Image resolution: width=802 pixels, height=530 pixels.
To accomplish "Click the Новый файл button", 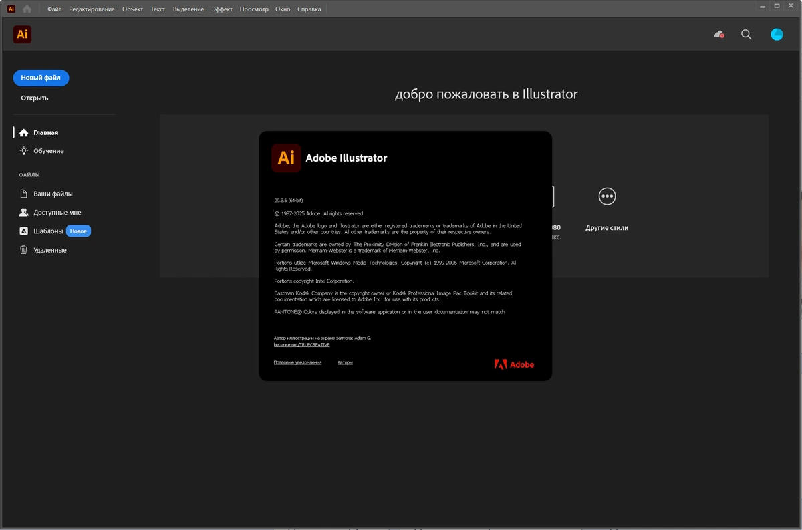I will (x=41, y=78).
